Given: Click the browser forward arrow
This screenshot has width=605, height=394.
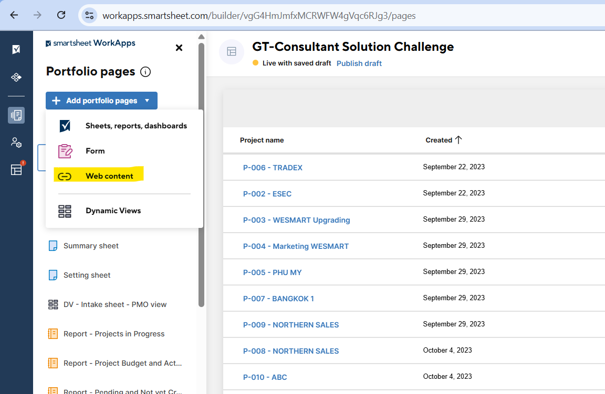Looking at the screenshot, I should (37, 15).
